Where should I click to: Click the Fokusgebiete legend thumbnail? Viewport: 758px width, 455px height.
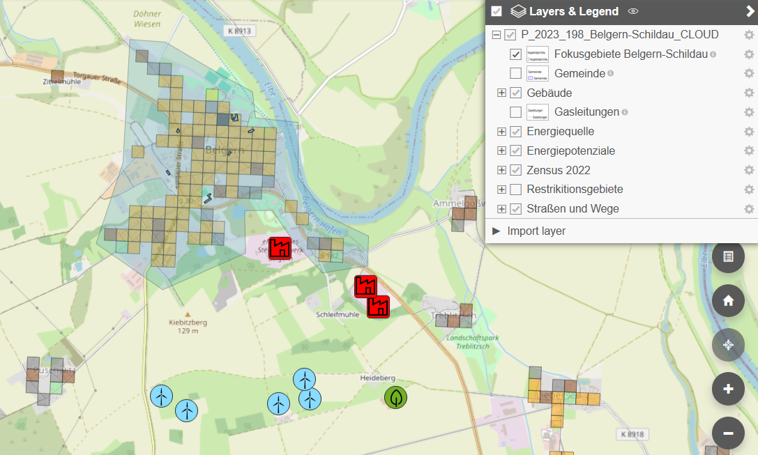coord(538,54)
